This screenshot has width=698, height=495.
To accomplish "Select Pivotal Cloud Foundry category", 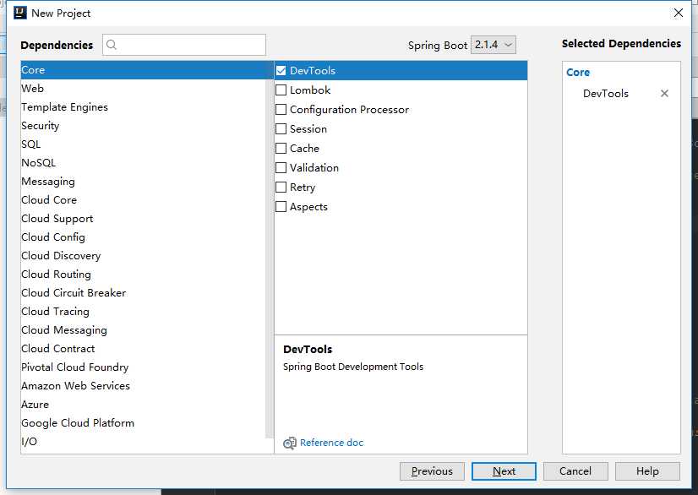I will coord(143,367).
